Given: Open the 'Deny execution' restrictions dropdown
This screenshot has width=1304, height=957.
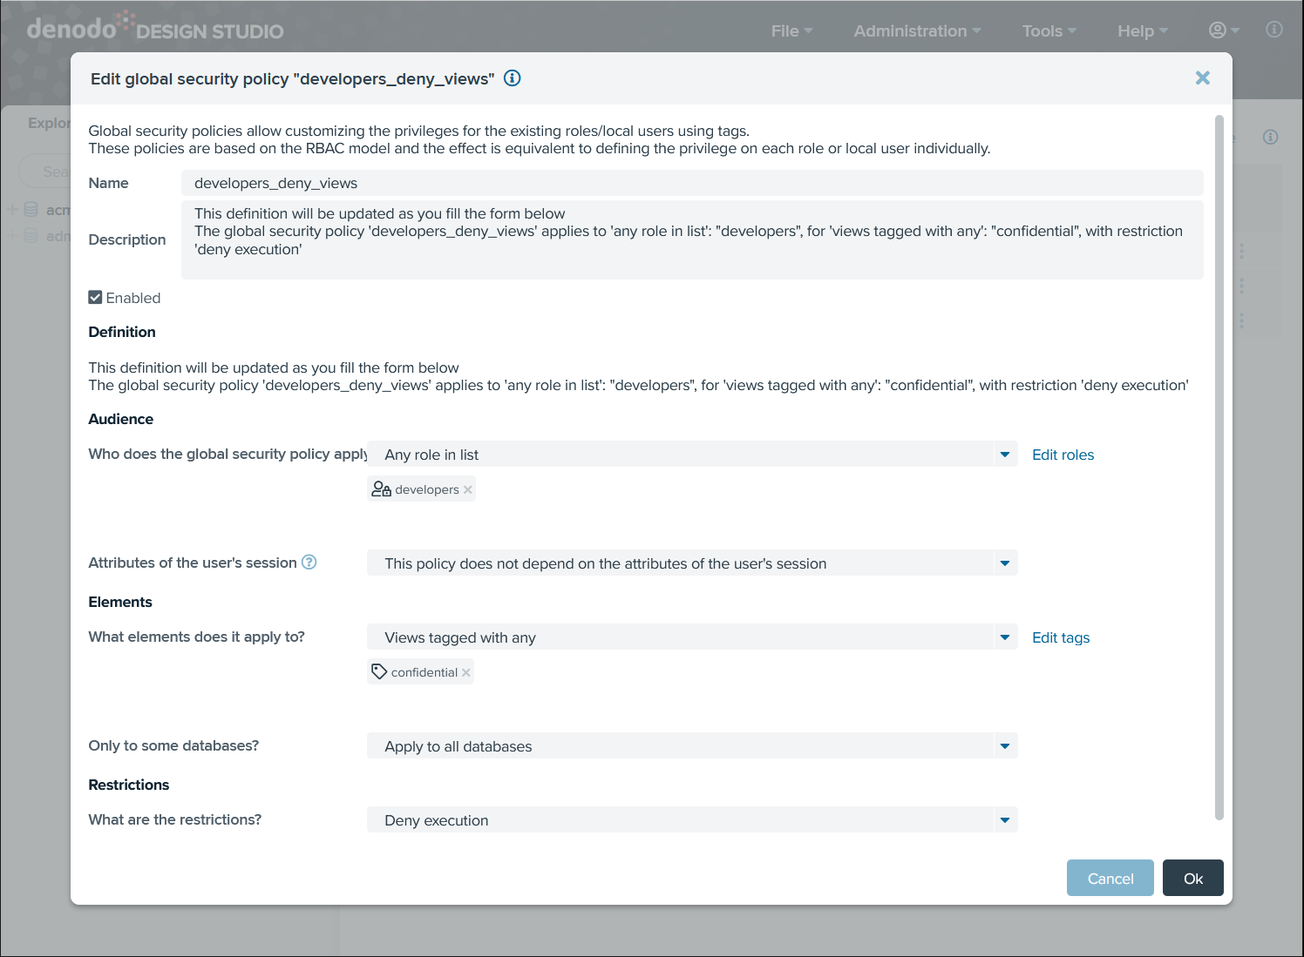Looking at the screenshot, I should click(x=692, y=820).
